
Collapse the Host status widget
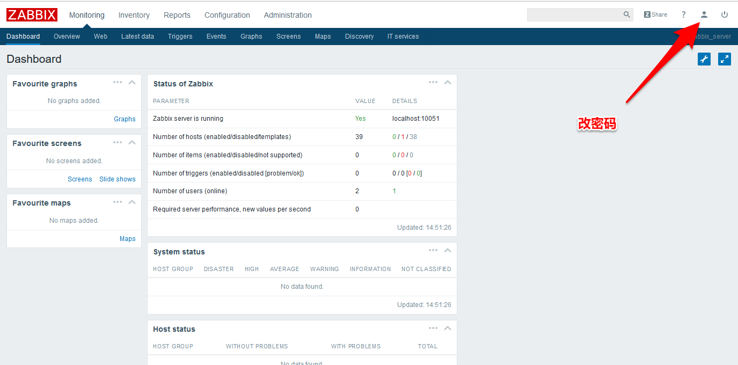coord(448,328)
